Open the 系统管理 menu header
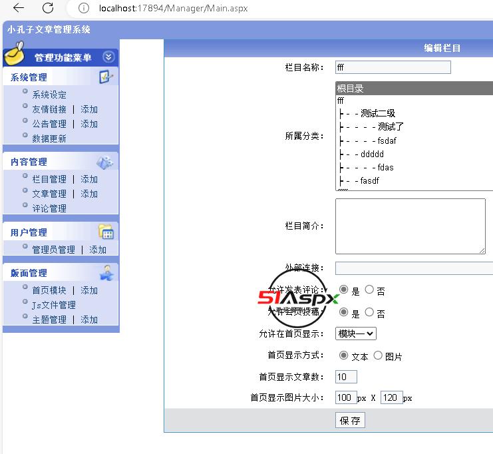Image resolution: width=493 pixels, height=454 pixels. 29,77
